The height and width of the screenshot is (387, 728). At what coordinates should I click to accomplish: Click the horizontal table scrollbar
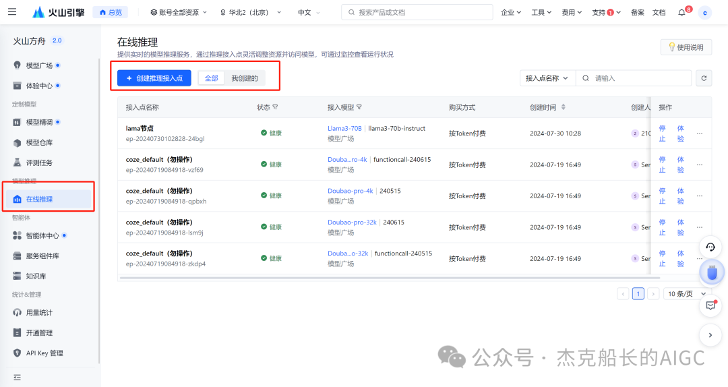[390, 278]
